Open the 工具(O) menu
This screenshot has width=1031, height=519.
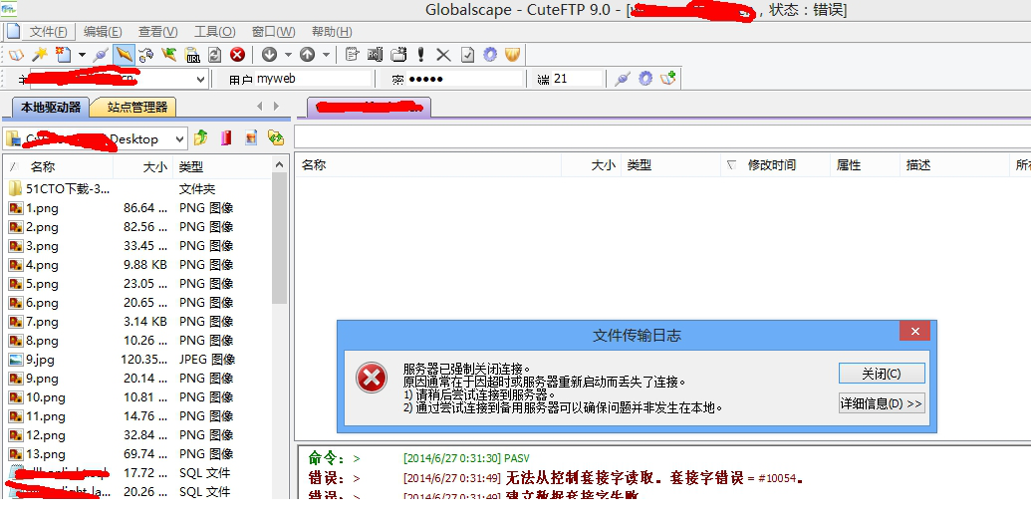tap(215, 32)
